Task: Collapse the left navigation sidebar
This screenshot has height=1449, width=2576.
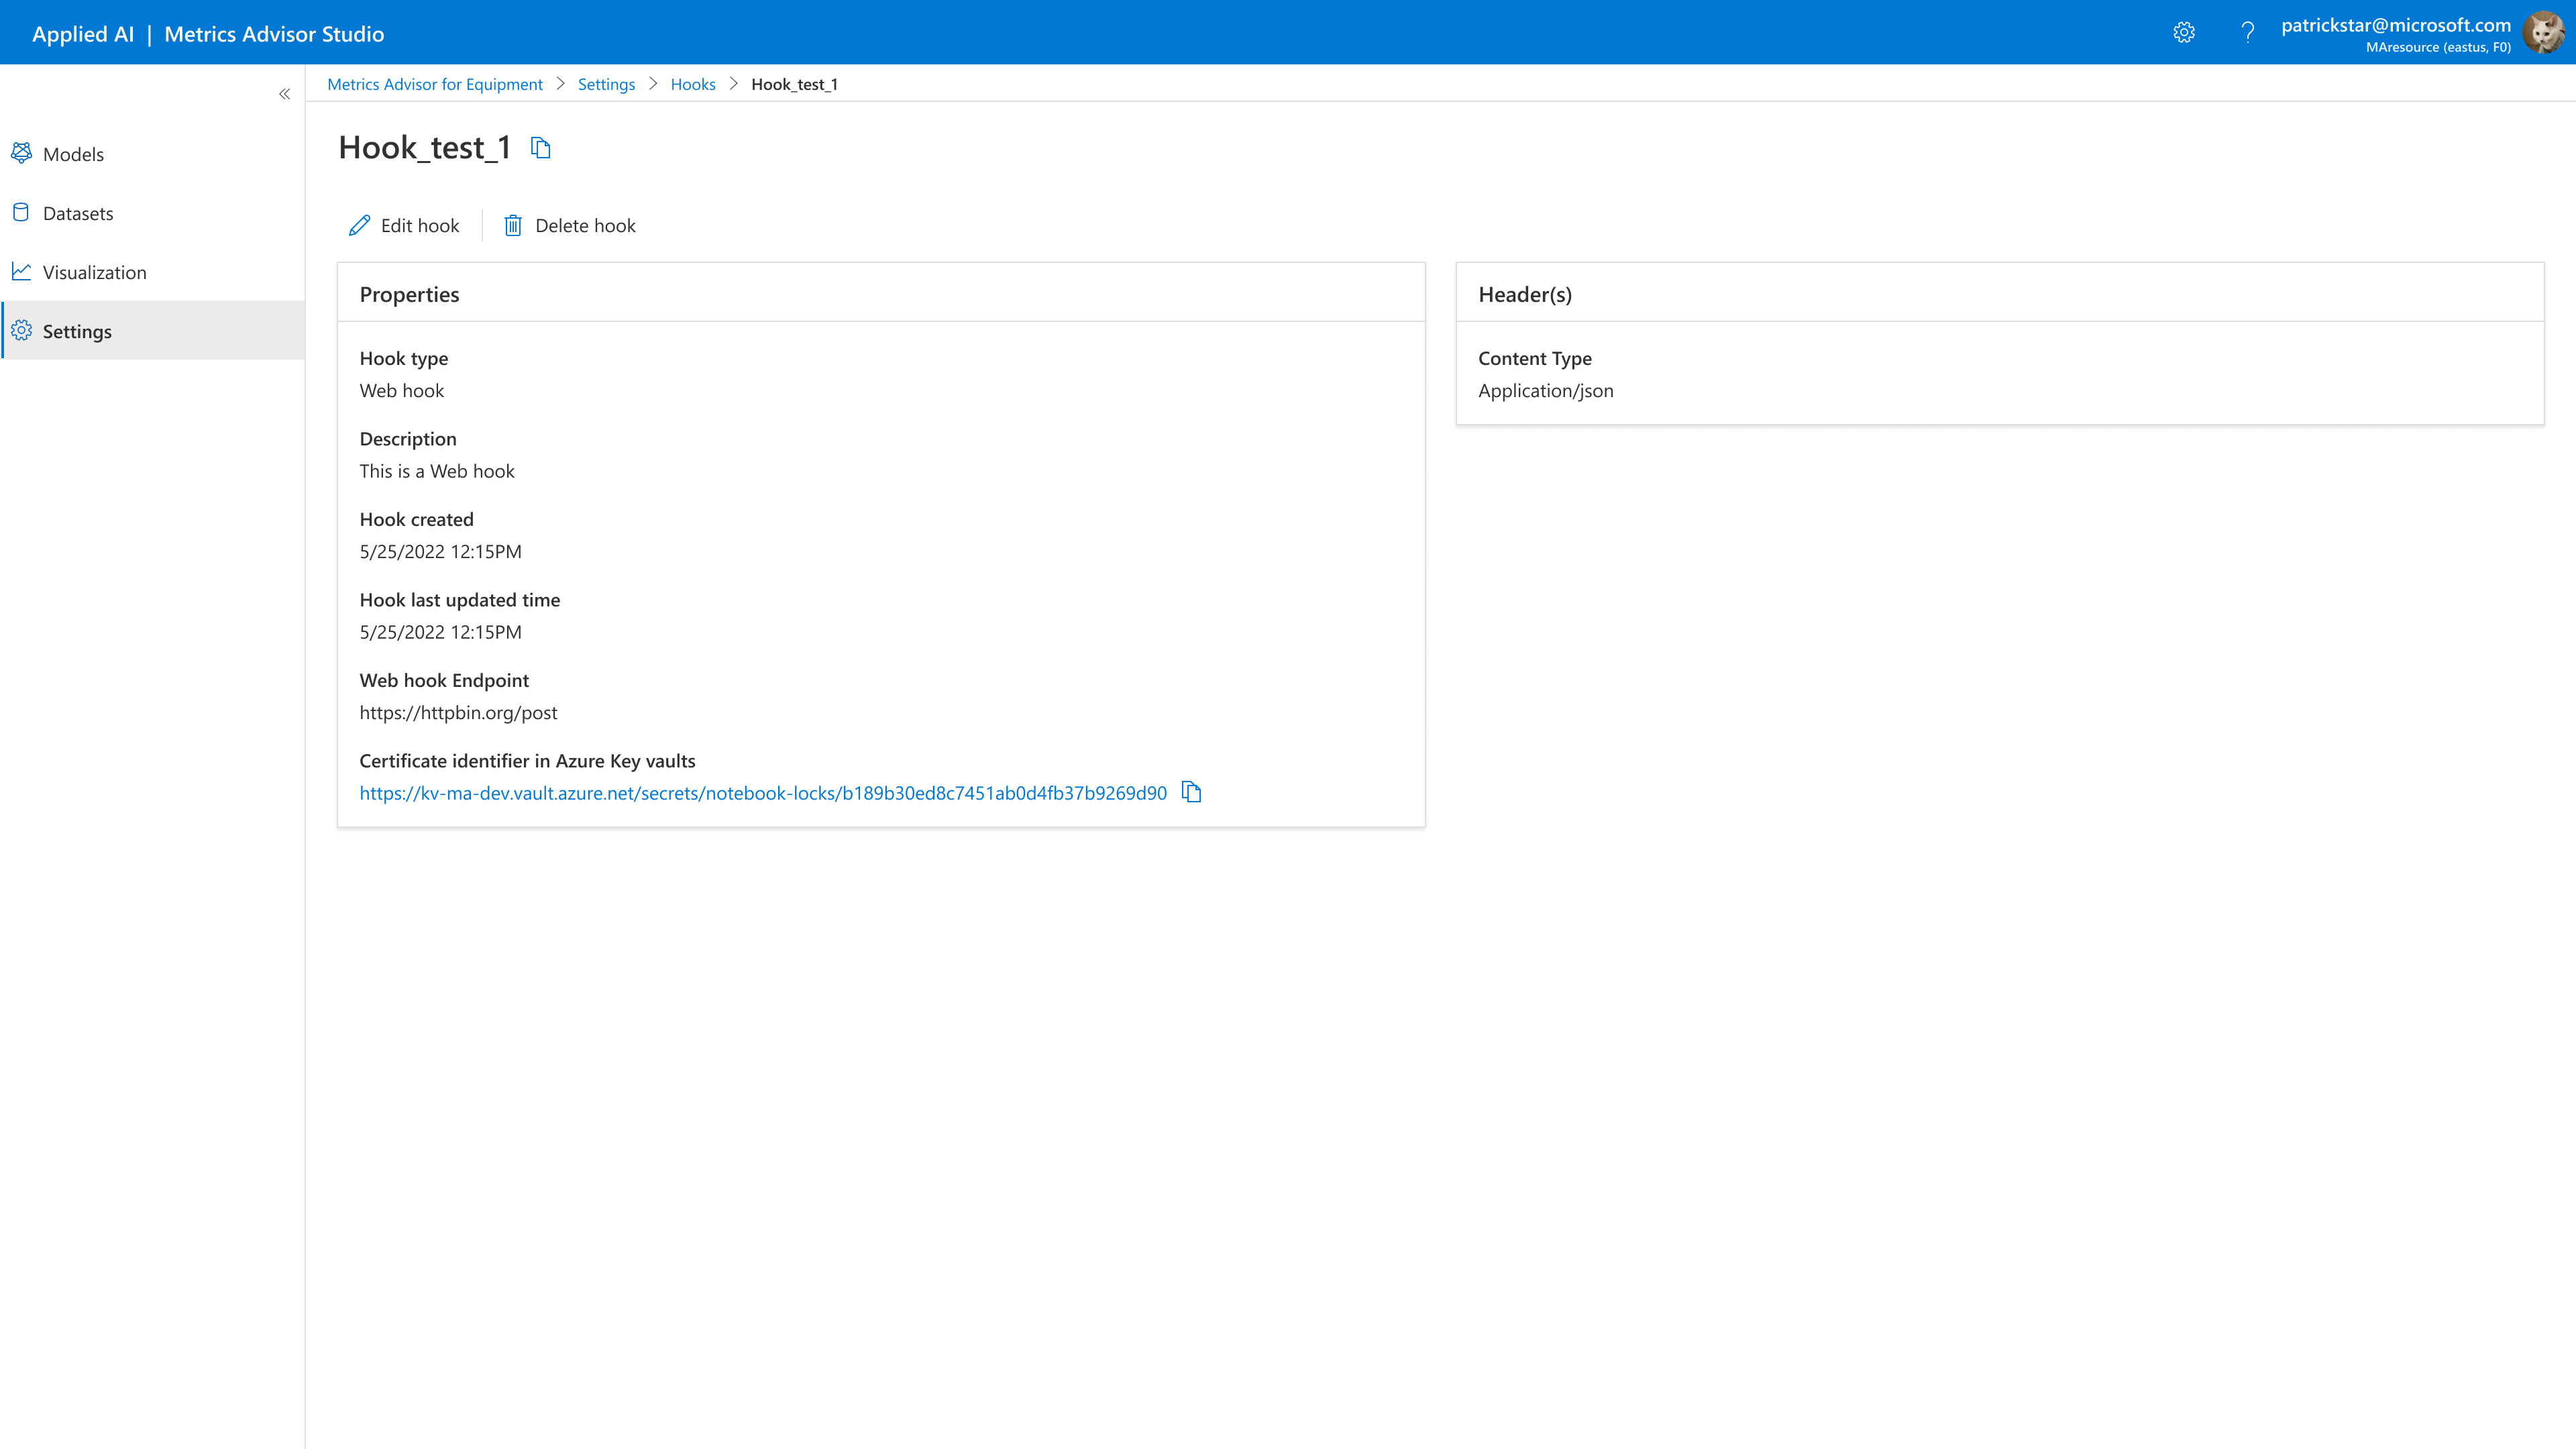Action: 284,94
